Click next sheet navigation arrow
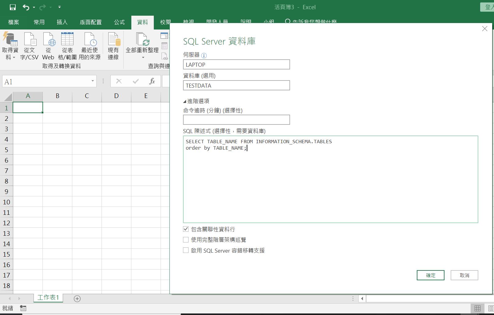494x315 pixels. (x=19, y=298)
